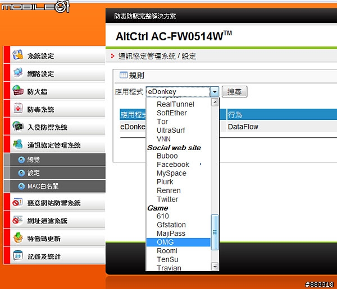This screenshot has width=337, height=289.
Task: Click the Mobile01 logo
Action: [35, 7]
